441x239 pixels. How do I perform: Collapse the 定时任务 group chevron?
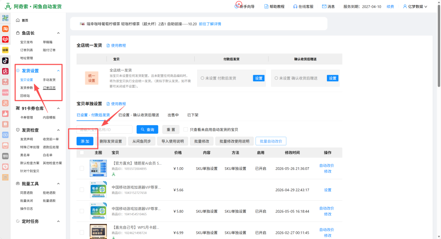tap(58, 221)
